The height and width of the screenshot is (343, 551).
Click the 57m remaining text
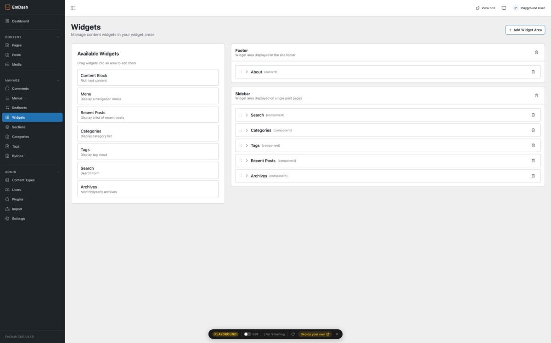(x=274, y=334)
